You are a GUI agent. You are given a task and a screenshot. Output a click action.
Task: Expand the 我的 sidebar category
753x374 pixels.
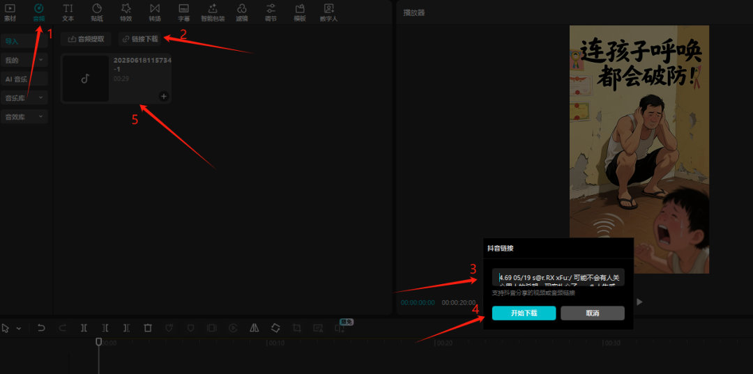pyautogui.click(x=24, y=60)
